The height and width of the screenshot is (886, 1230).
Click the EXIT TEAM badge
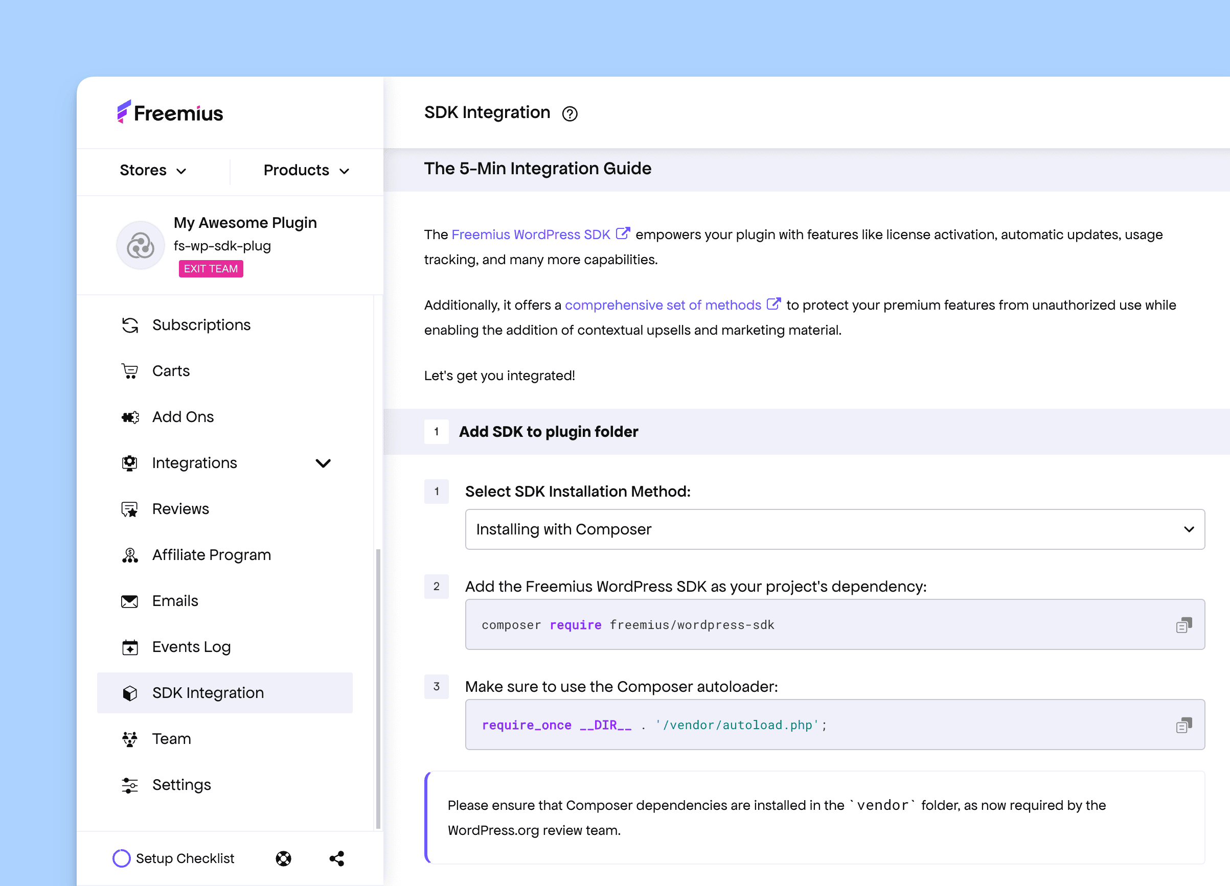tap(211, 269)
